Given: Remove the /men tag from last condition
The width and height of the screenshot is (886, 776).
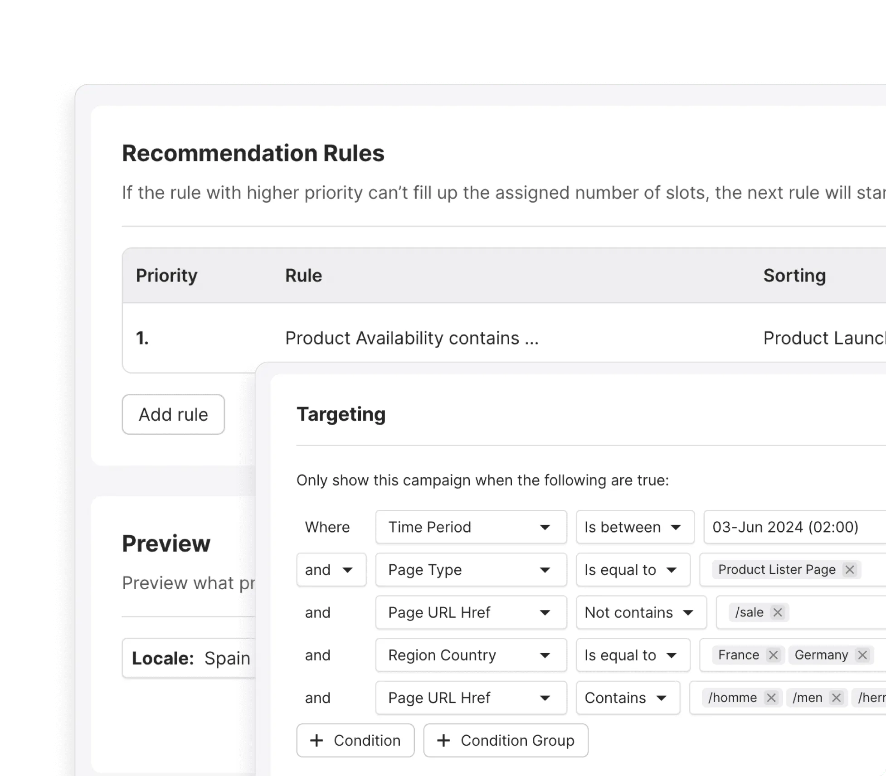Looking at the screenshot, I should [835, 698].
